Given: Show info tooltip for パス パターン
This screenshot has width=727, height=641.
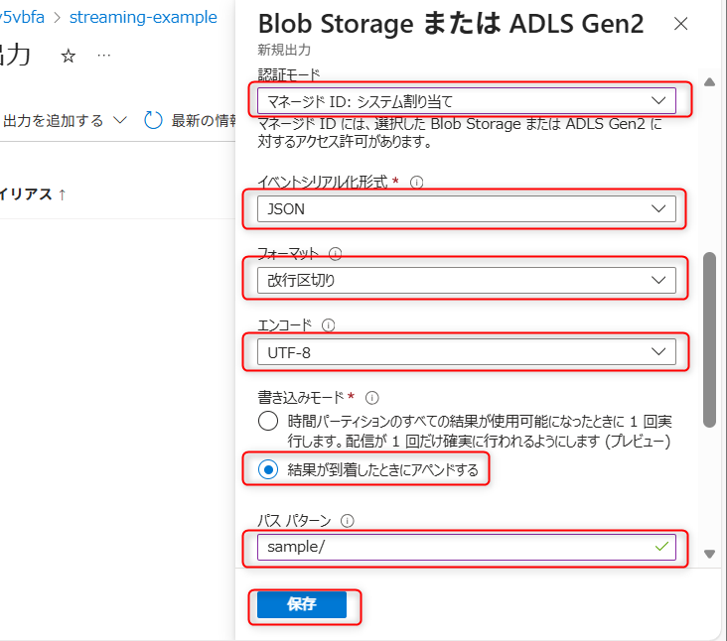Looking at the screenshot, I should click(347, 521).
